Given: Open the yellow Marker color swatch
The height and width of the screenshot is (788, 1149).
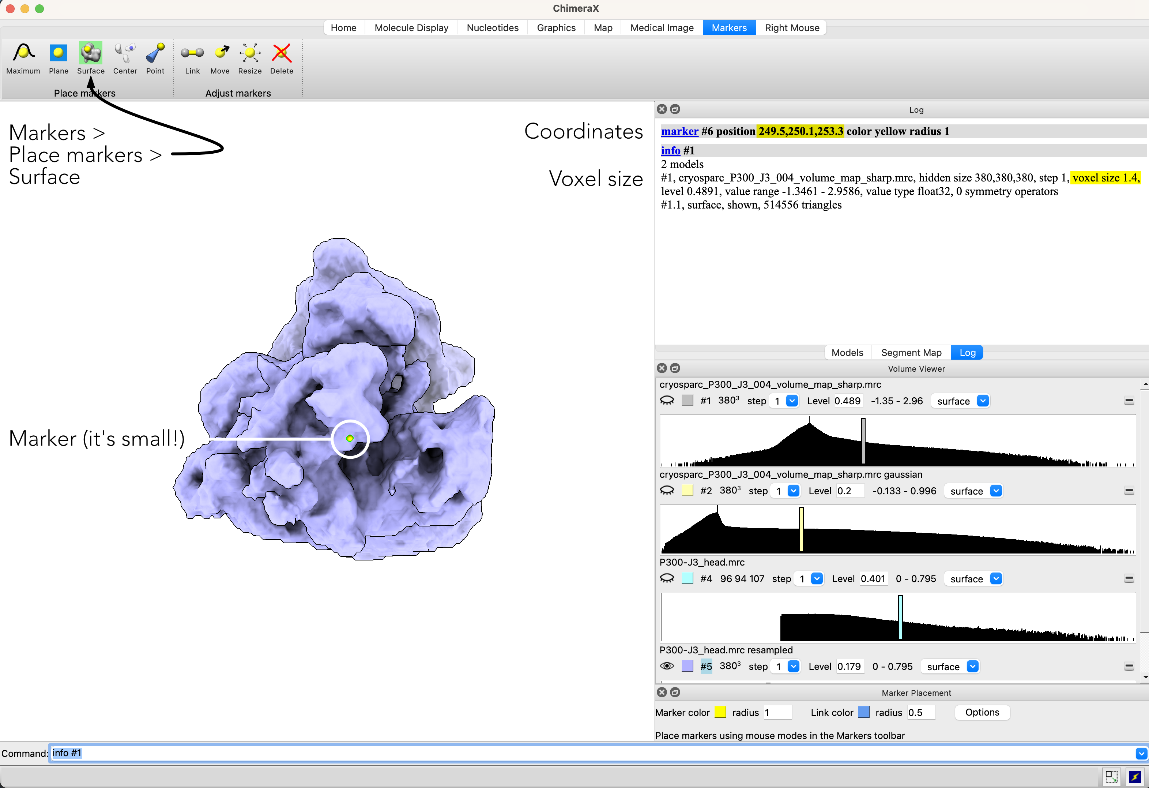Looking at the screenshot, I should (720, 712).
